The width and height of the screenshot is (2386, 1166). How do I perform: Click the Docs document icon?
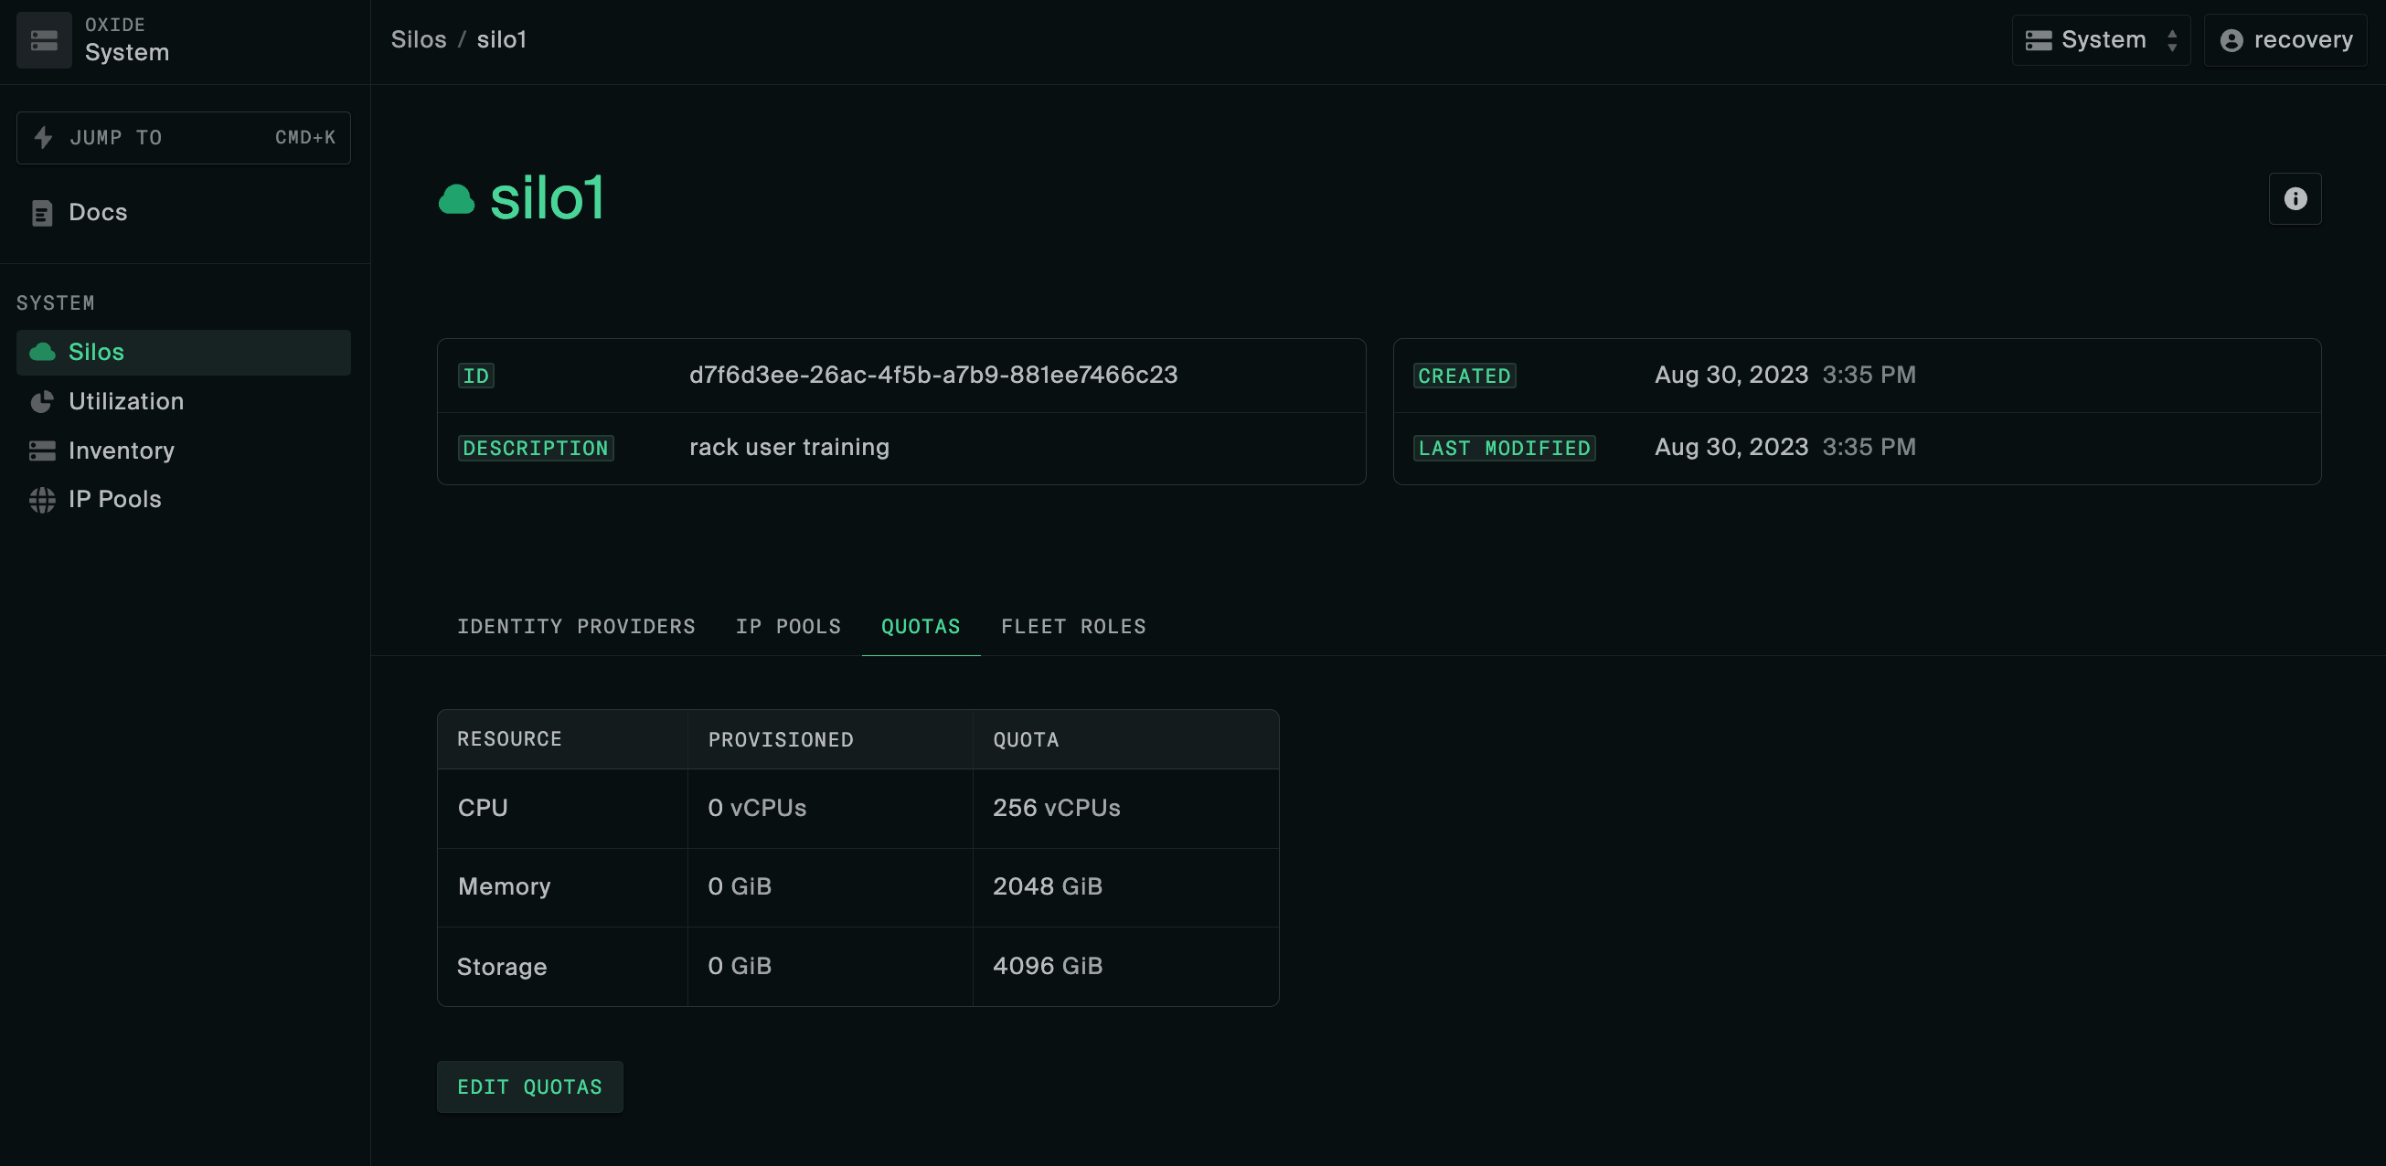click(42, 213)
